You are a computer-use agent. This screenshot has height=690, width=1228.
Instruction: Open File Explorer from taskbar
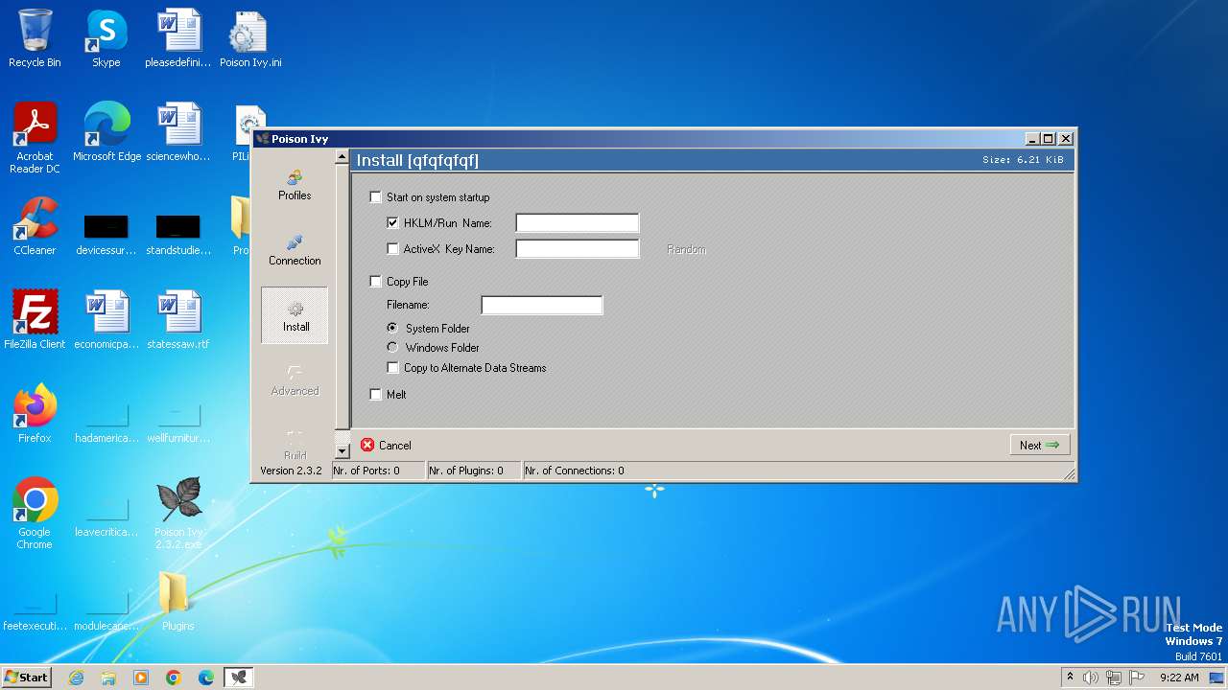coord(108,677)
